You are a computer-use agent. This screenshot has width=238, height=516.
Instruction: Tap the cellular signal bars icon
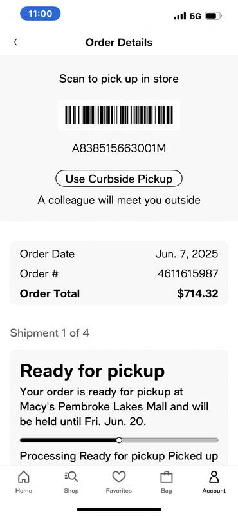pos(180,15)
